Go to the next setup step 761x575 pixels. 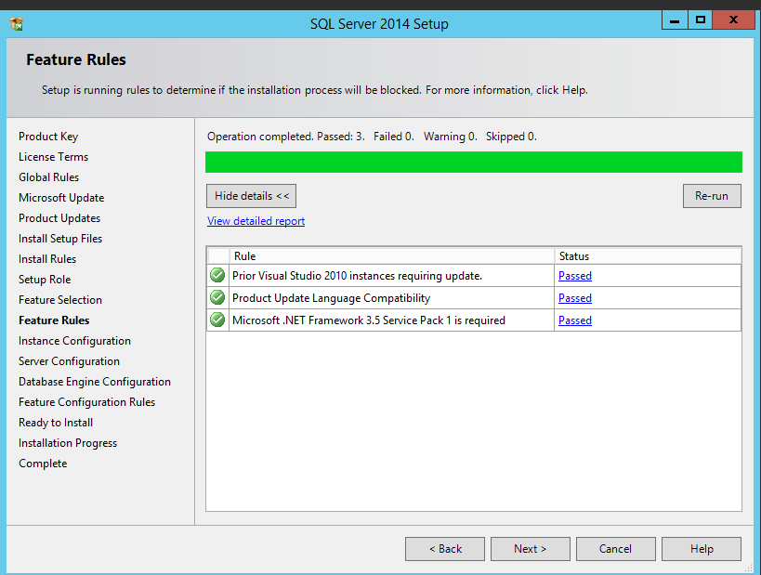click(530, 549)
